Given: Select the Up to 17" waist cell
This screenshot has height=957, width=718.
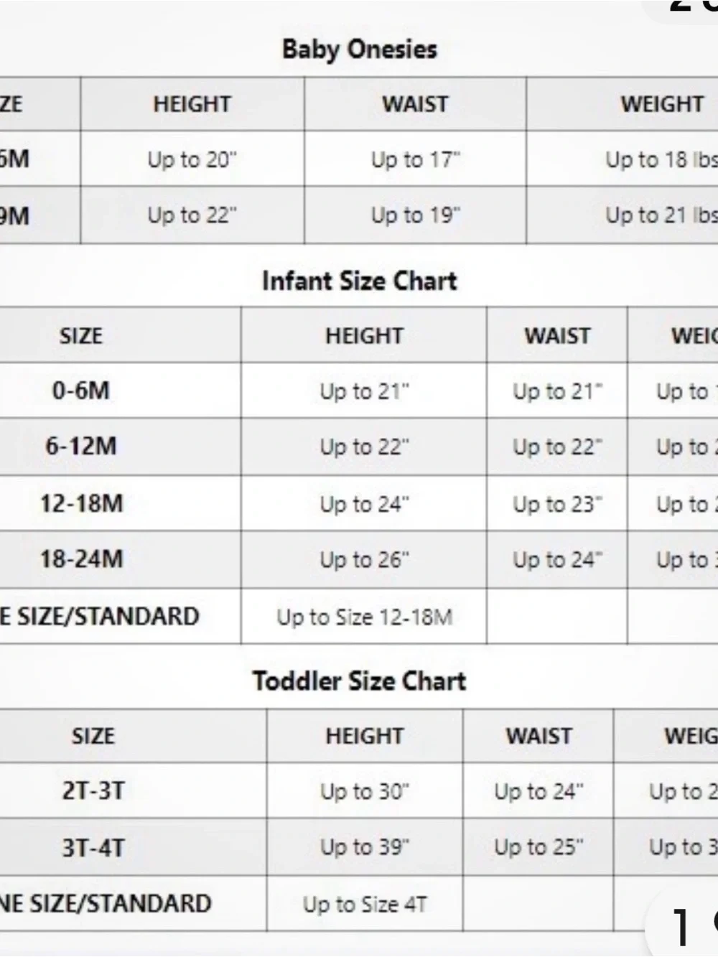Looking at the screenshot, I should point(415,159).
